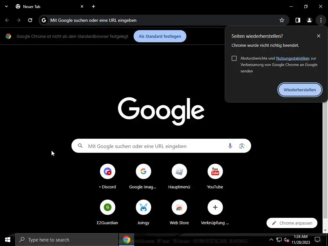The height and width of the screenshot is (246, 328).
Task: Open the tab search dropdown arrow
Action: [6, 6]
